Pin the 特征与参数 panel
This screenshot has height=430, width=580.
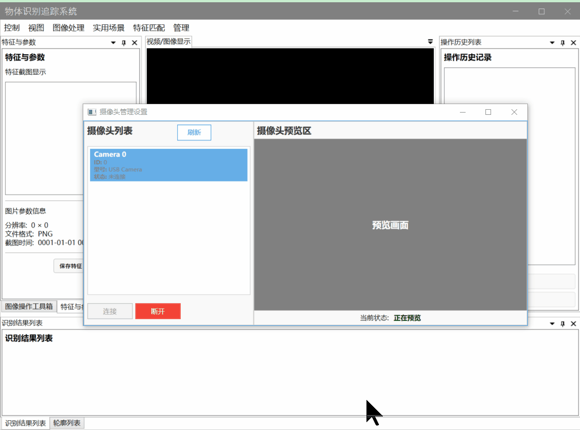coord(124,43)
